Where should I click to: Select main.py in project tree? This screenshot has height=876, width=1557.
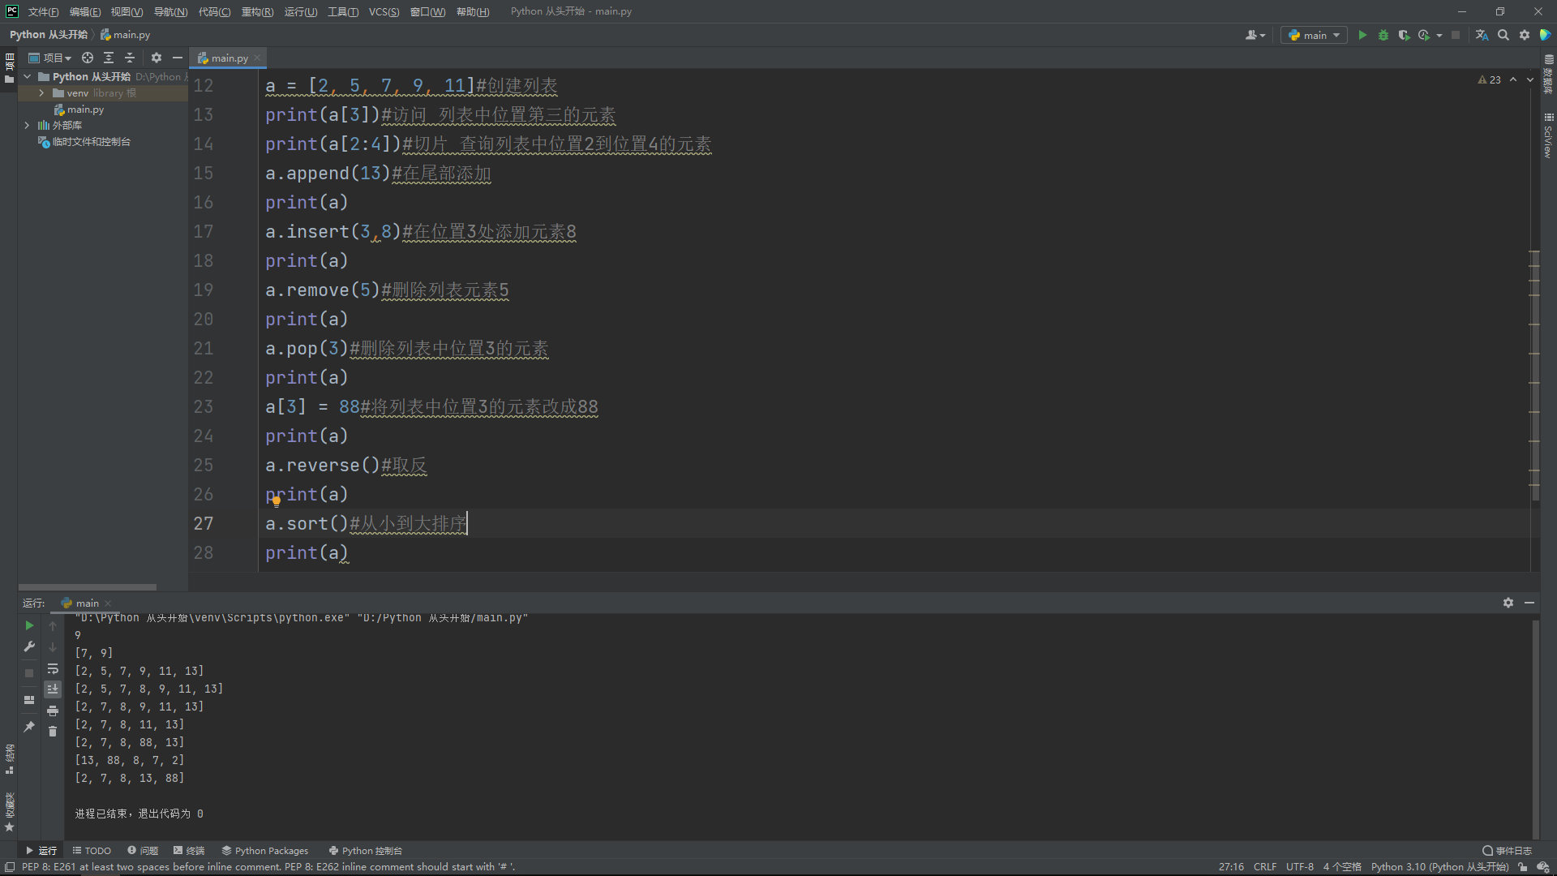(x=85, y=109)
